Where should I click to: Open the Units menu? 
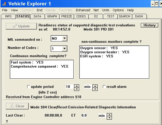pos(106,10)
